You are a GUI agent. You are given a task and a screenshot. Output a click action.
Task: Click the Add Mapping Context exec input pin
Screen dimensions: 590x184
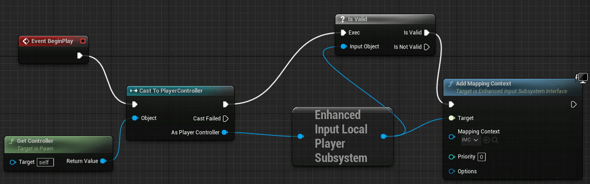451,104
